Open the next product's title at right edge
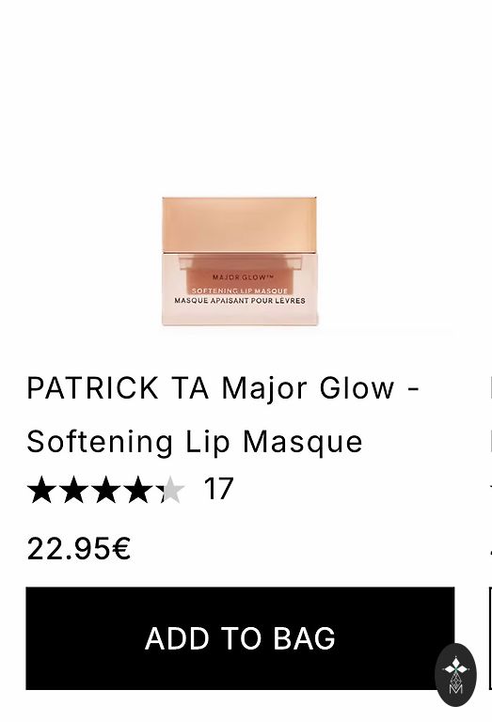 491,415
